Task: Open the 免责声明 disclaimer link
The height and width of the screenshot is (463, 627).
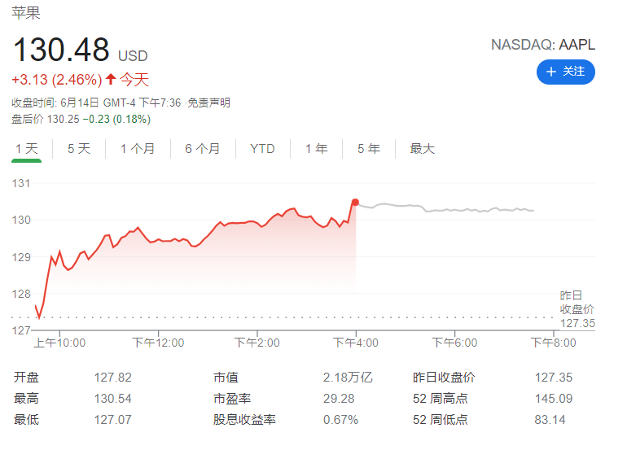Action: (x=209, y=103)
